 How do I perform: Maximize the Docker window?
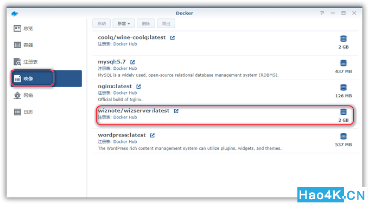click(x=343, y=13)
